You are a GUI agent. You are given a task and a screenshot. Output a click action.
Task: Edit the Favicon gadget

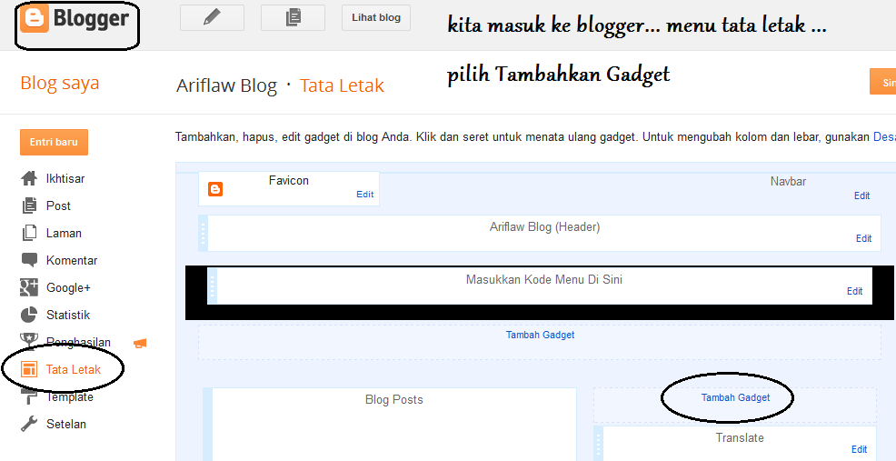tap(365, 195)
